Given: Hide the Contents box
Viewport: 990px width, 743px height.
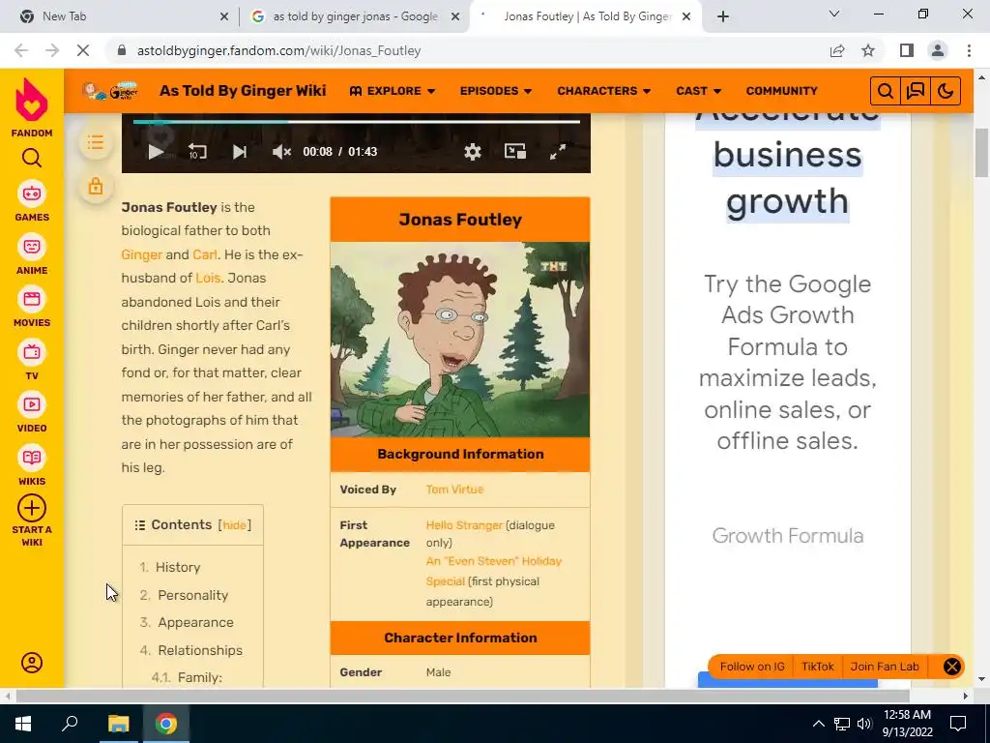Looking at the screenshot, I should click(234, 525).
